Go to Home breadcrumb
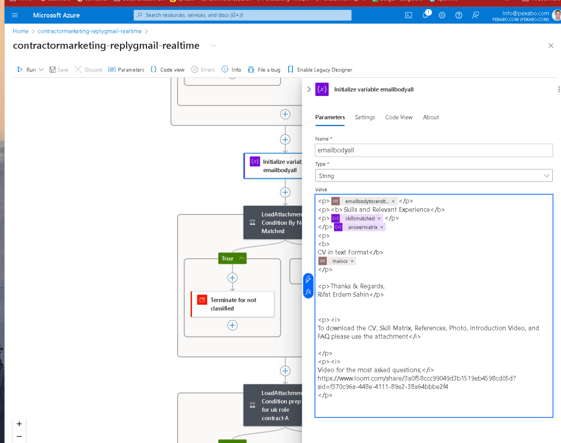This screenshot has width=561, height=443. point(20,31)
